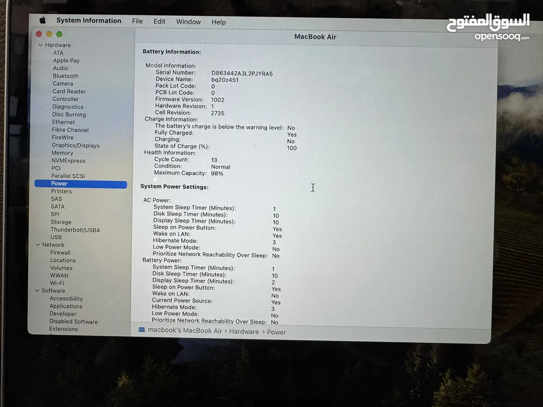Image resolution: width=543 pixels, height=407 pixels.
Task: Open the System Information app menu
Action: pos(89,21)
